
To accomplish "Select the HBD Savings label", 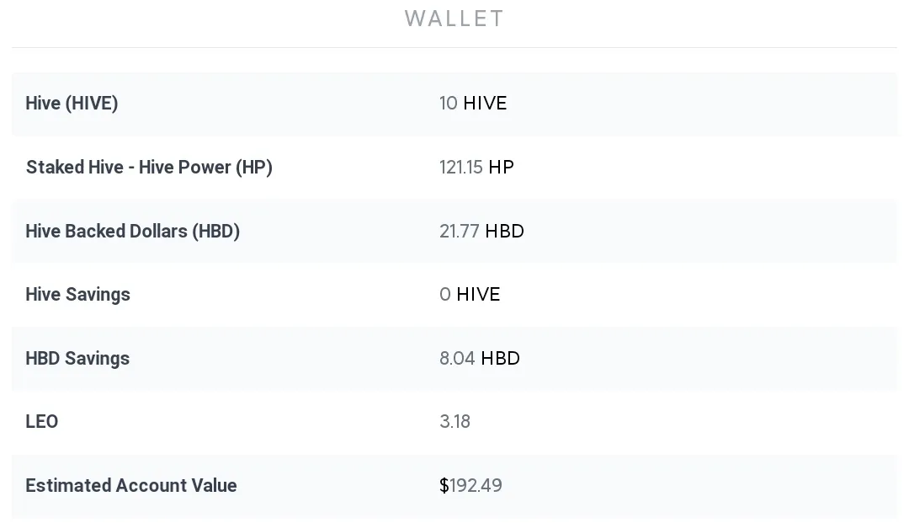I will (77, 359).
